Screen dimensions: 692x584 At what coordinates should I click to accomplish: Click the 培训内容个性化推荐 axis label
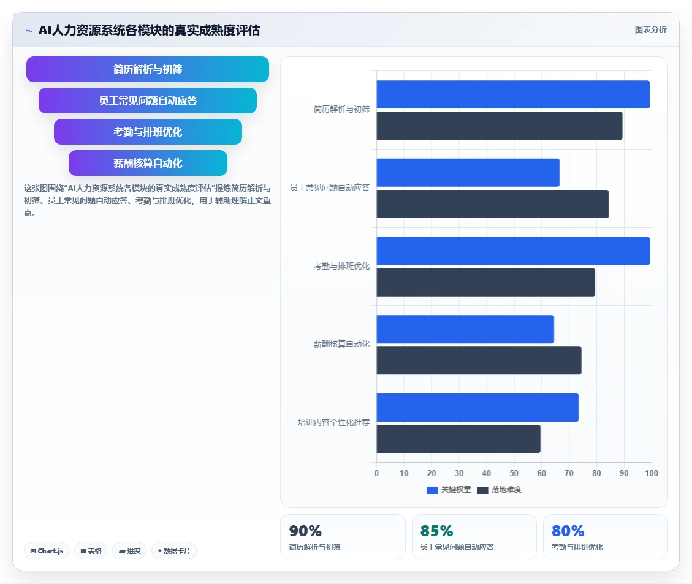333,423
